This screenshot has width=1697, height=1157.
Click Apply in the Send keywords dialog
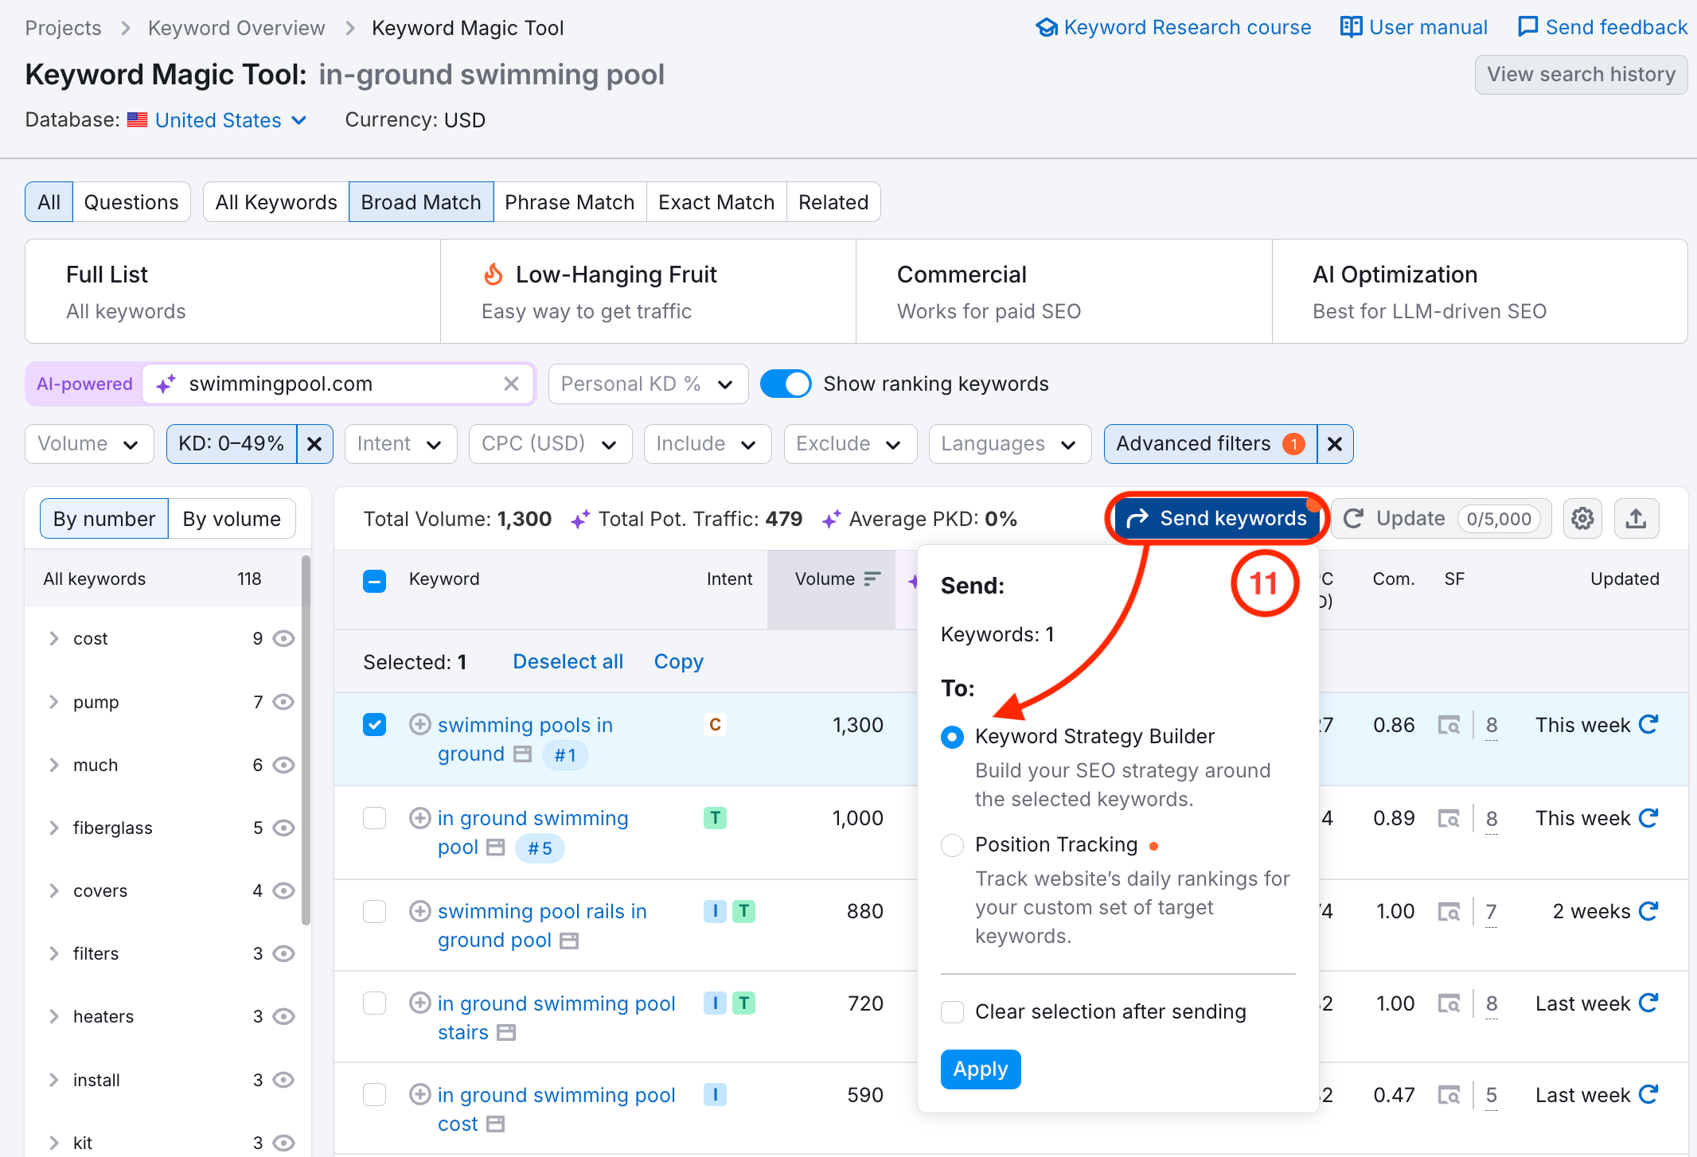[980, 1069]
